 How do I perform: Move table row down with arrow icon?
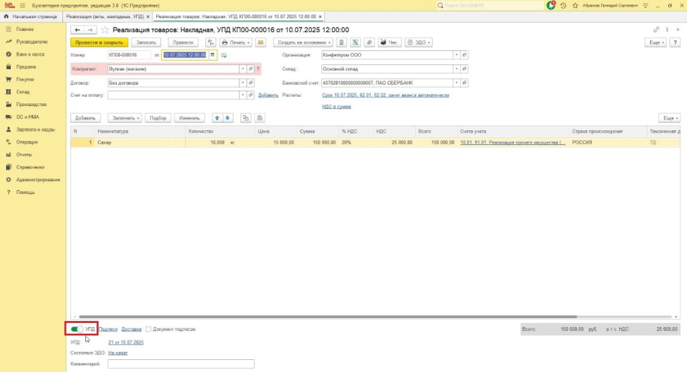coord(227,118)
